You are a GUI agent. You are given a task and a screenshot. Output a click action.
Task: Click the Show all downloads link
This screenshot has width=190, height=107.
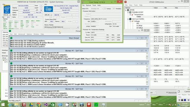click(172, 92)
